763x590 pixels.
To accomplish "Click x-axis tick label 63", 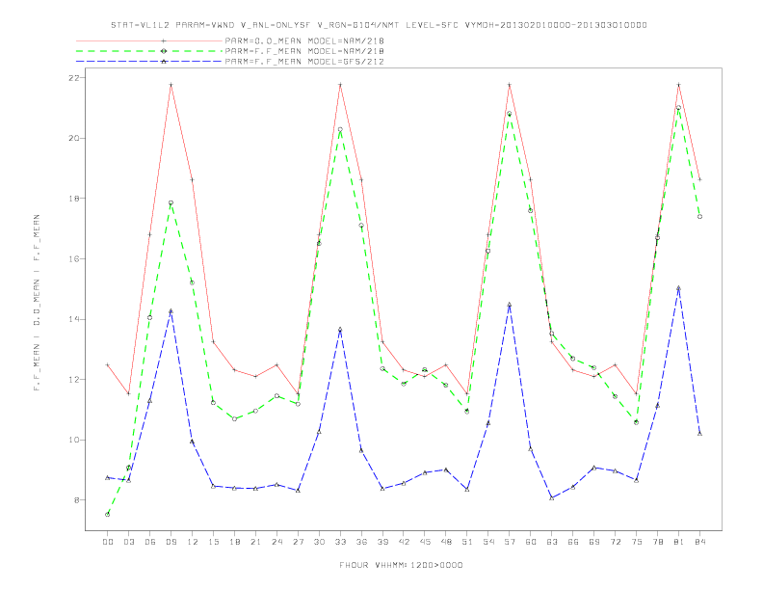I will 552,542.
